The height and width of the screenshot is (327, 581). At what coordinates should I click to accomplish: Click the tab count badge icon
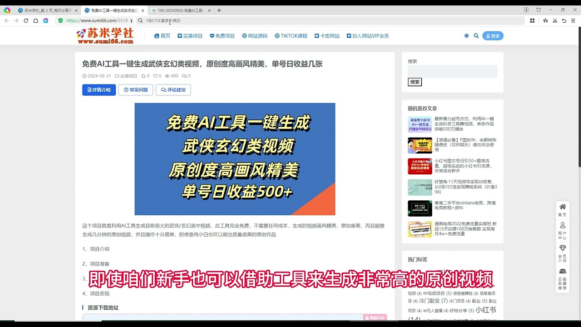coord(526,10)
